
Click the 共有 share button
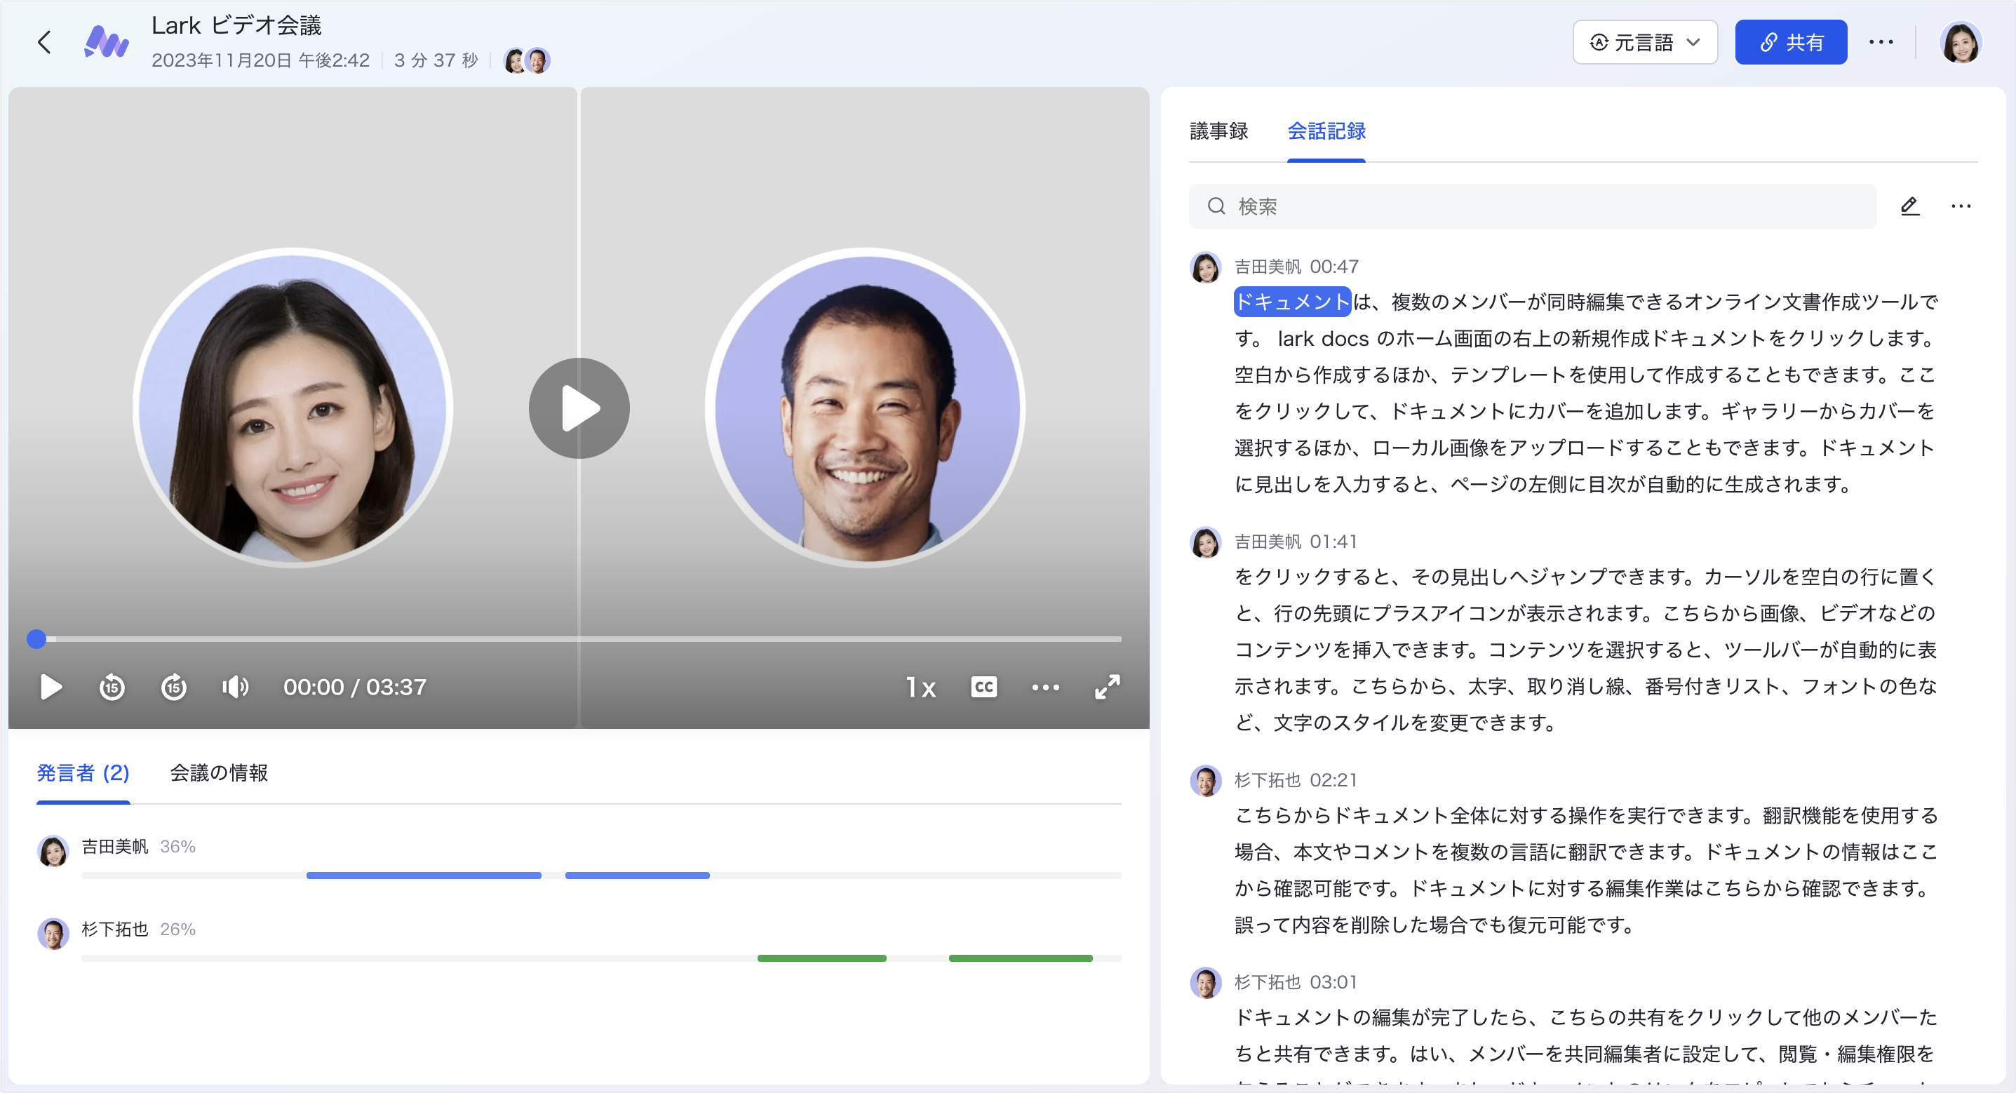point(1791,41)
